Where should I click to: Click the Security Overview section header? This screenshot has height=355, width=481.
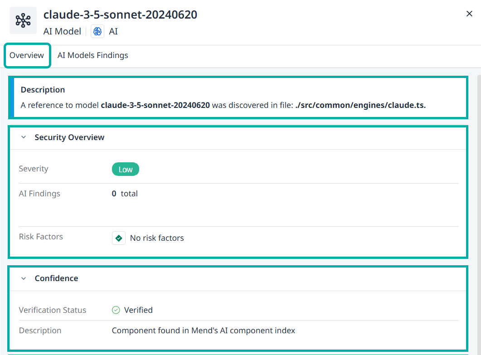point(69,137)
